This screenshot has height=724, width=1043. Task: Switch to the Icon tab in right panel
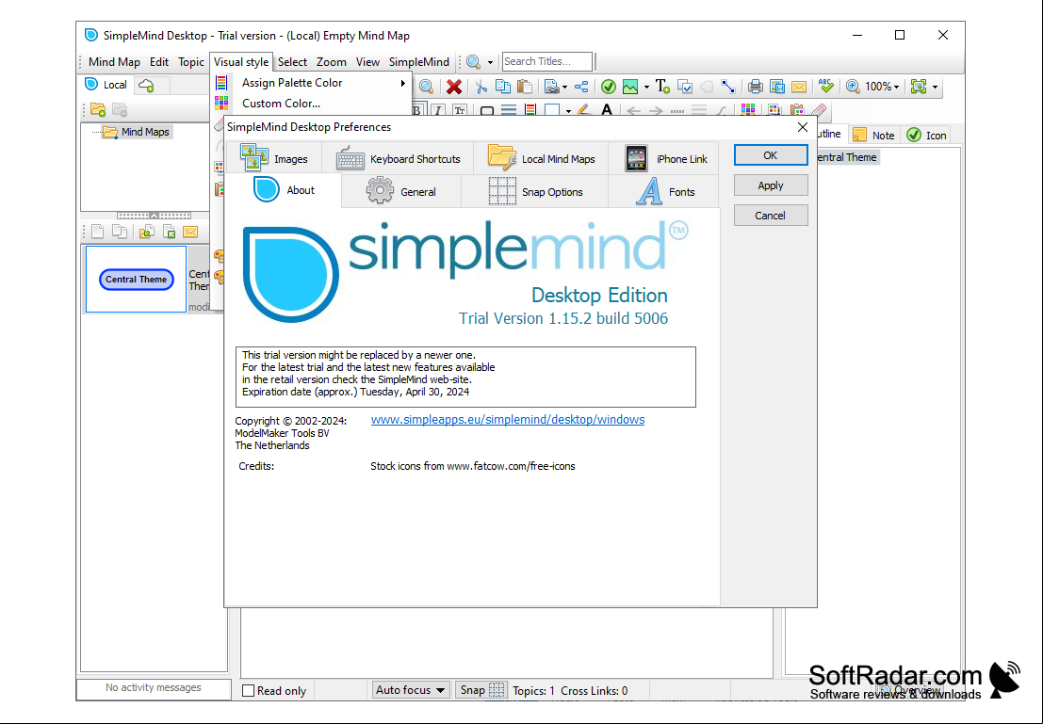(x=926, y=135)
